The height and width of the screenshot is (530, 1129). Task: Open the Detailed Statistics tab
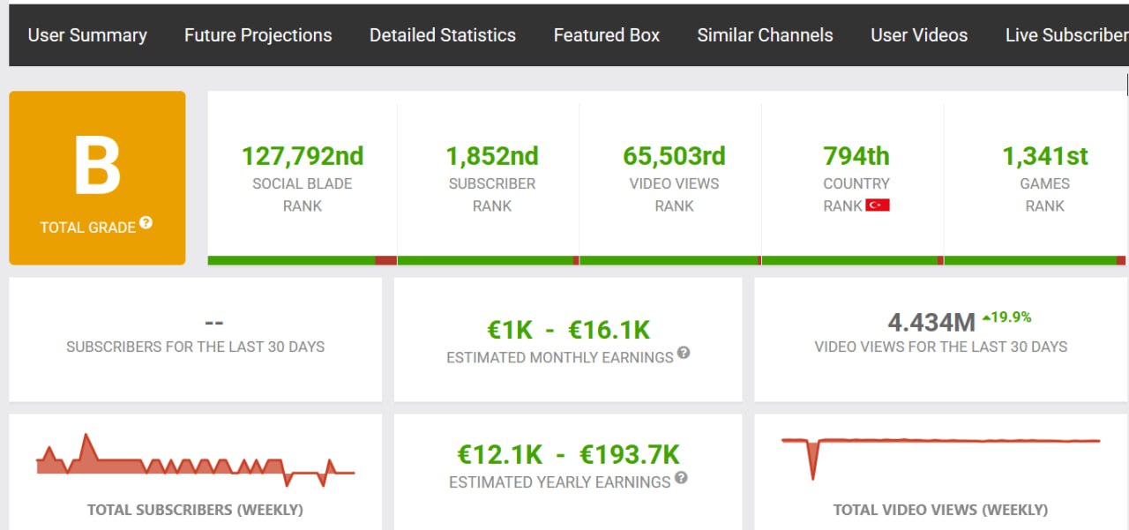click(442, 35)
